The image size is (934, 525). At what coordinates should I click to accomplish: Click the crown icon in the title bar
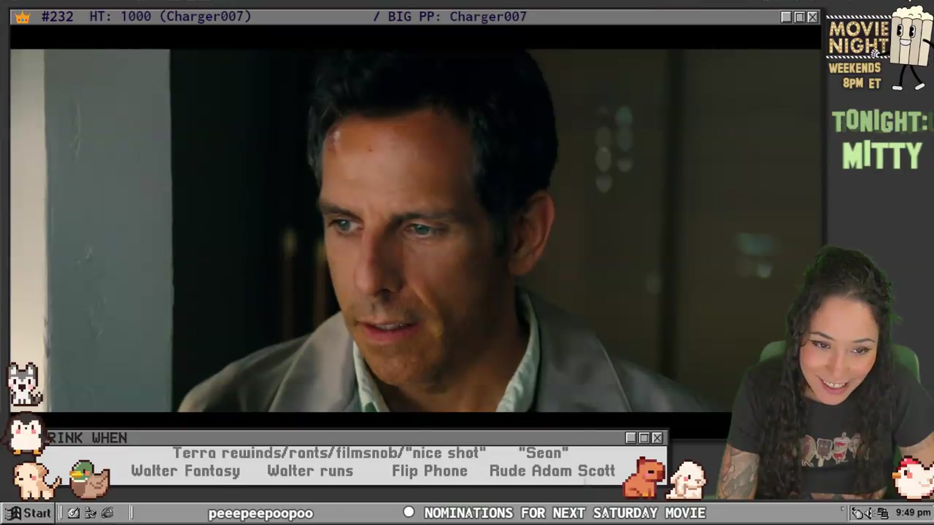tap(23, 17)
